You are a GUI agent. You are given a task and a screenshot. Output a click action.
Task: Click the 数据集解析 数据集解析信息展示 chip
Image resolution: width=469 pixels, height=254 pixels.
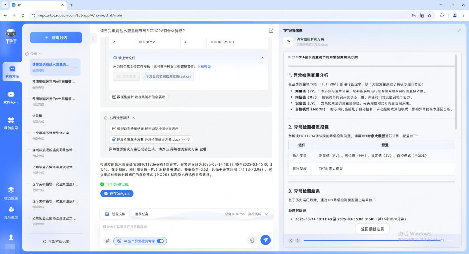[139, 97]
